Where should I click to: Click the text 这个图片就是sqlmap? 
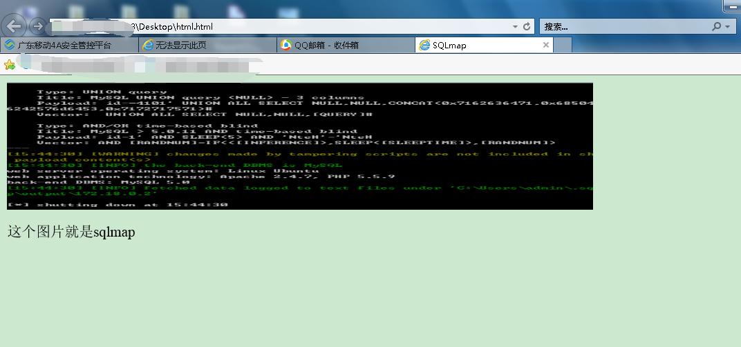(x=71, y=232)
